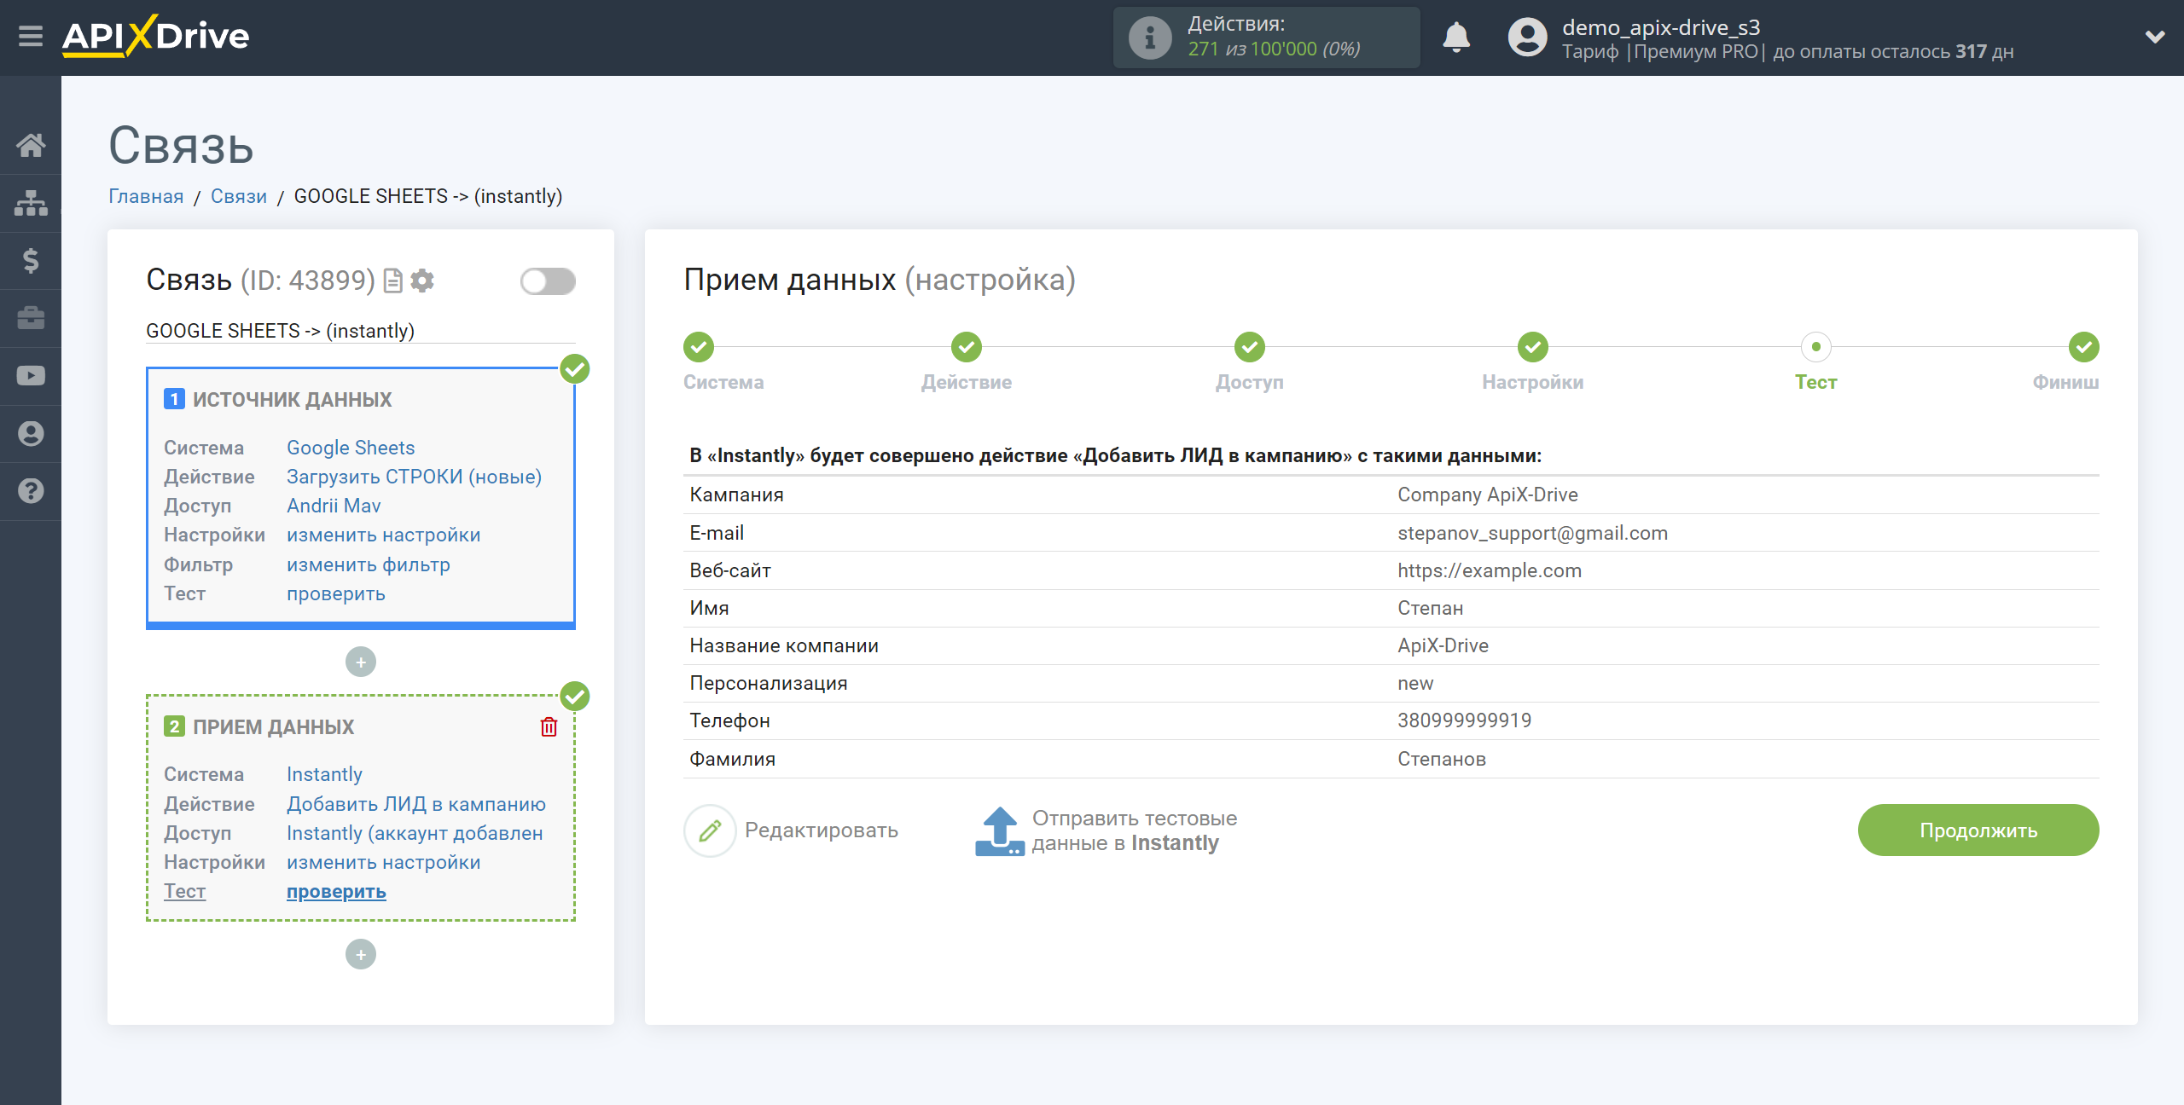The width and height of the screenshot is (2184, 1105).
Task: Open billing dollar icon in sidebar
Action: point(31,261)
